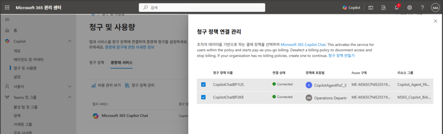
Task: Click the 앱과 서비스 column header
Action: click(x=100, y=104)
